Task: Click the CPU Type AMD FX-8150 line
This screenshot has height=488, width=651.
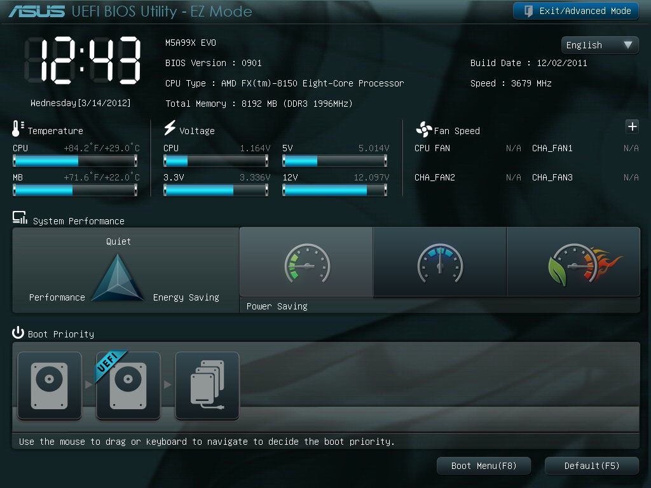Action: click(284, 83)
